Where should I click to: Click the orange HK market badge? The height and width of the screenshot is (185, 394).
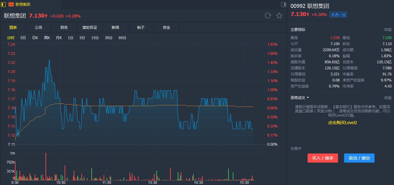click(11, 5)
